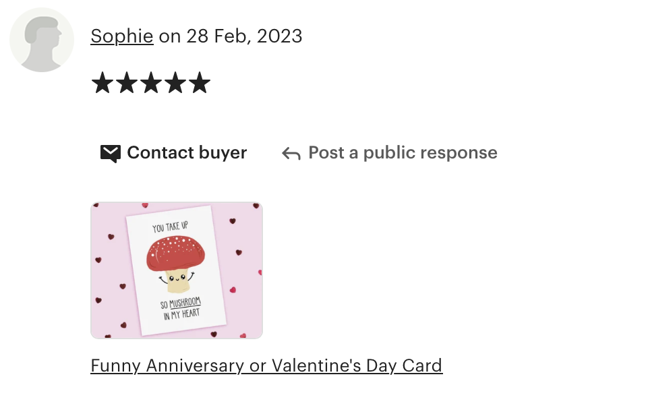Open the Funny Anniversary or Valentine's Day Card link
This screenshot has width=646, height=410.
[266, 365]
